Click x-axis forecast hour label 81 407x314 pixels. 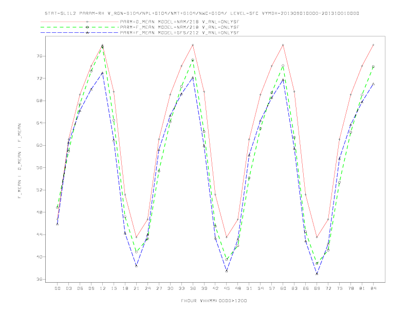[x=362, y=288]
